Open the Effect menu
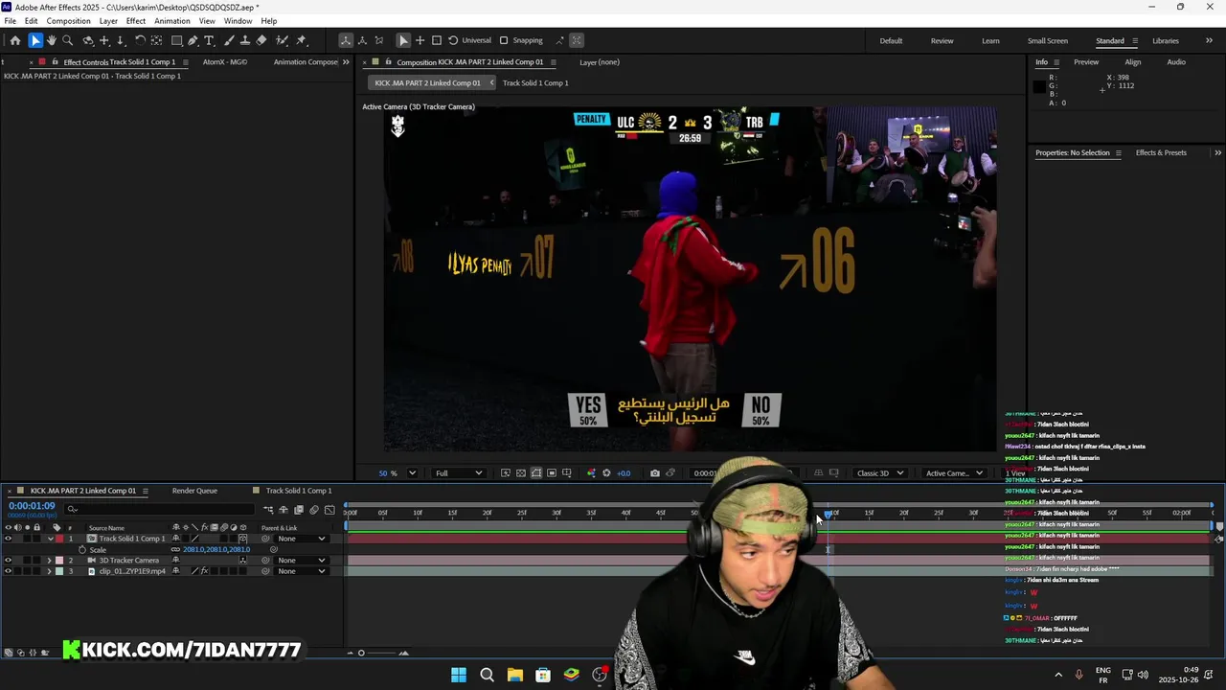This screenshot has height=690, width=1226. coord(136,21)
